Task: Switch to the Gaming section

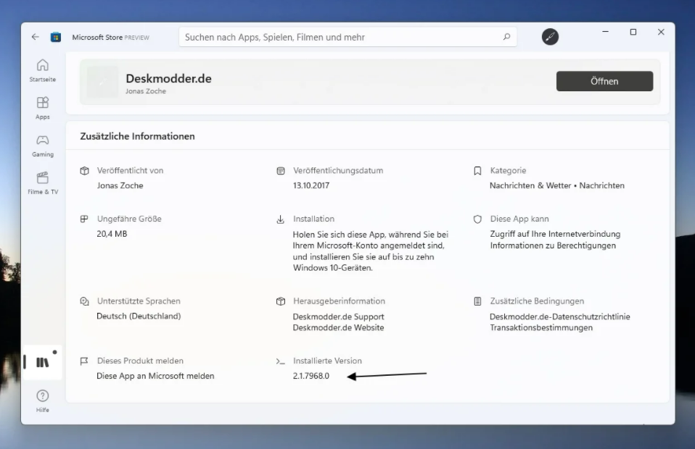Action: [x=43, y=146]
